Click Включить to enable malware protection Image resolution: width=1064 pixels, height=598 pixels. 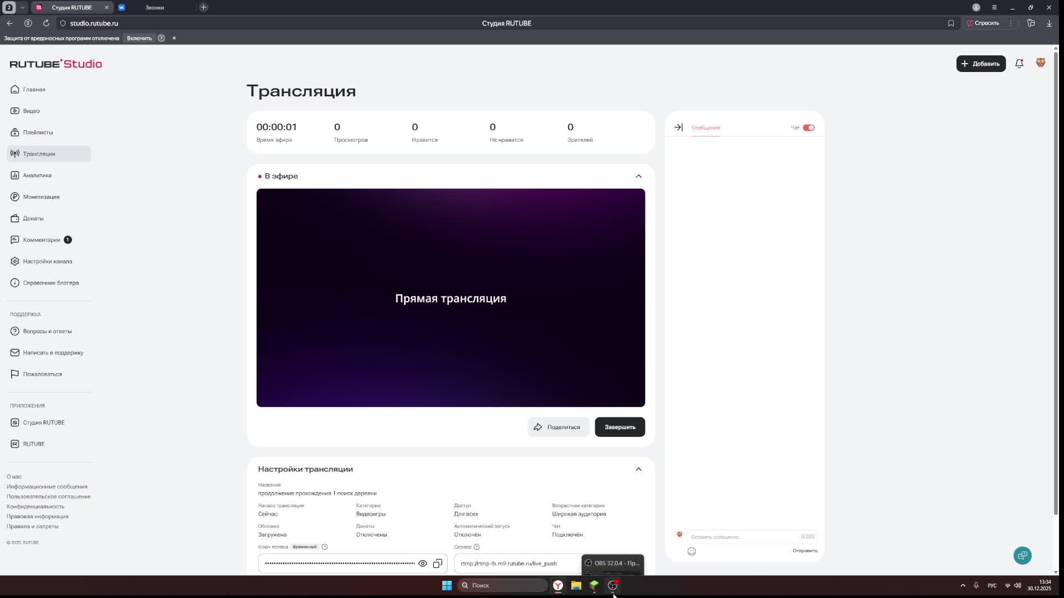click(139, 38)
